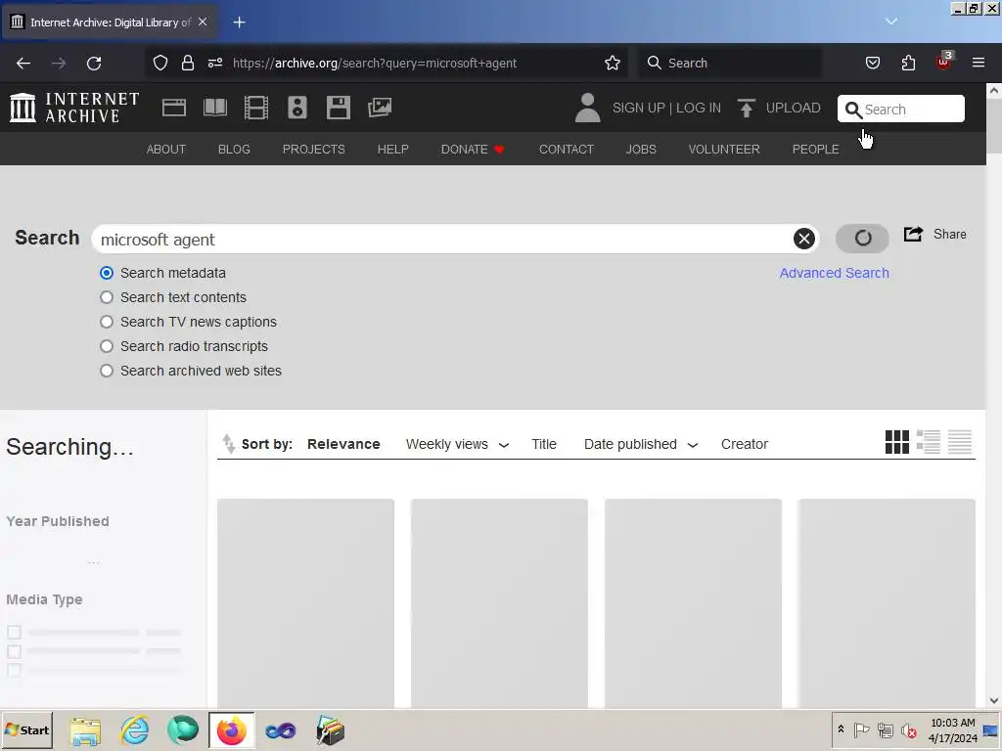Click the UPLOAD link
This screenshot has height=751, width=1002.
[x=793, y=108]
